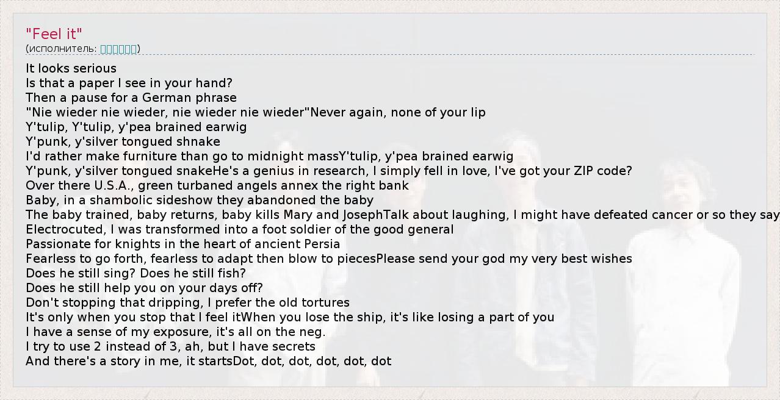The width and height of the screenshot is (780, 400).
Task: Click the line about making furniture
Action: (x=269, y=156)
